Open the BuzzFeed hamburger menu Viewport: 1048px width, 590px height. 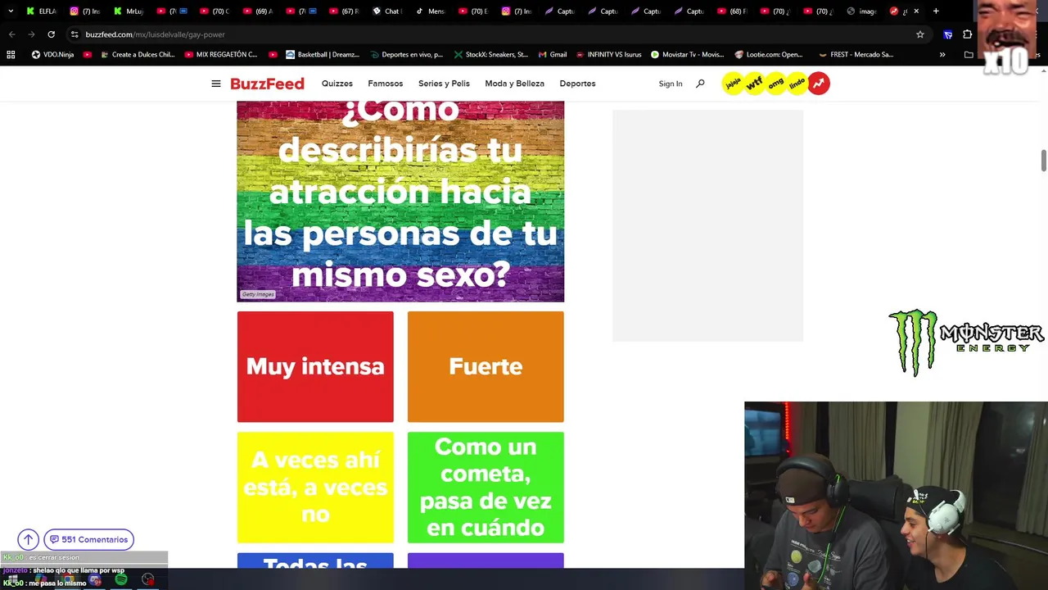(x=215, y=84)
